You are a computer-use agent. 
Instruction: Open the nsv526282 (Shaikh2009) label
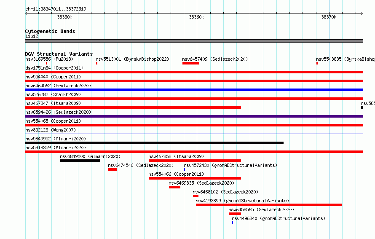point(53,94)
